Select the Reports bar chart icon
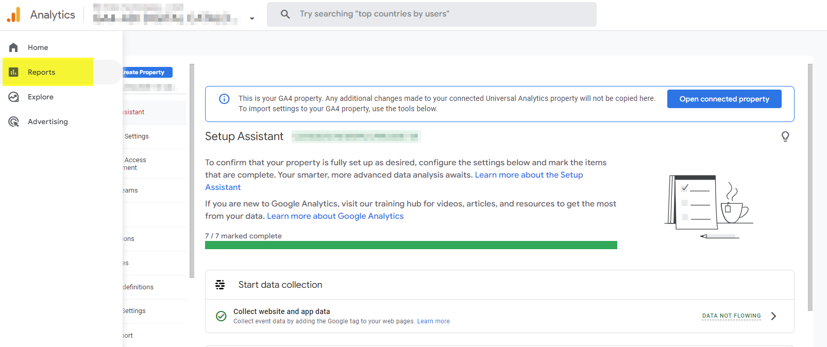The image size is (827, 347). pos(13,72)
